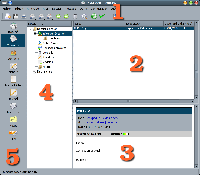Click the trash can toolbar icon

pos(75,16)
